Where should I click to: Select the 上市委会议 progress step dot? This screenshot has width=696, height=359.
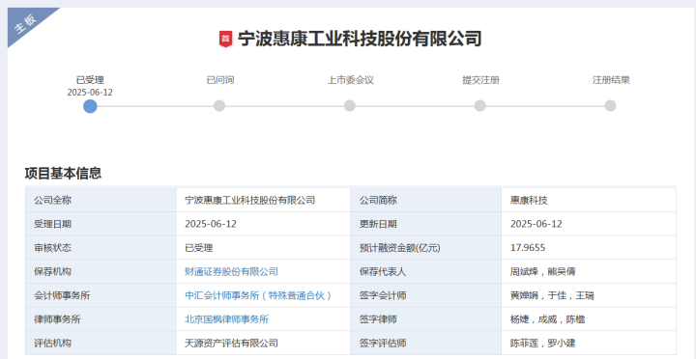[x=350, y=106]
